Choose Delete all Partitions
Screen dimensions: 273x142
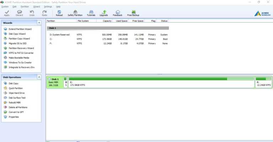click(18, 107)
